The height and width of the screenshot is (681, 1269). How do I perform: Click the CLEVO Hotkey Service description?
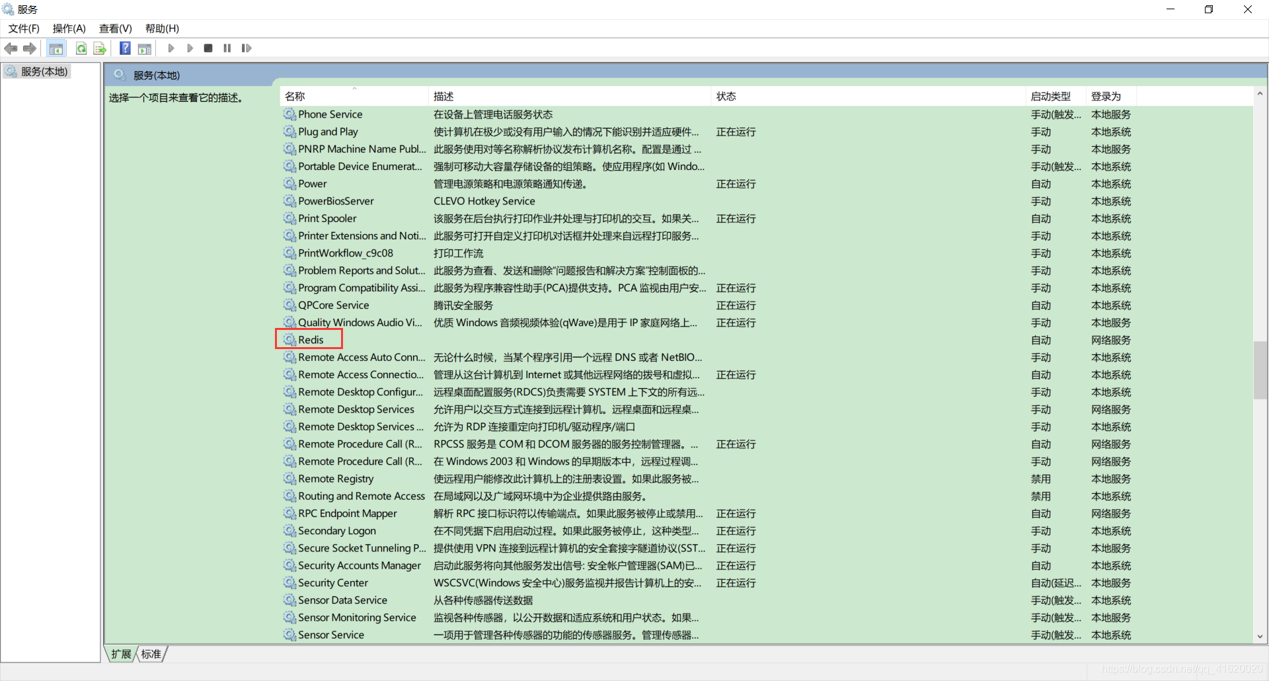pyautogui.click(x=484, y=201)
